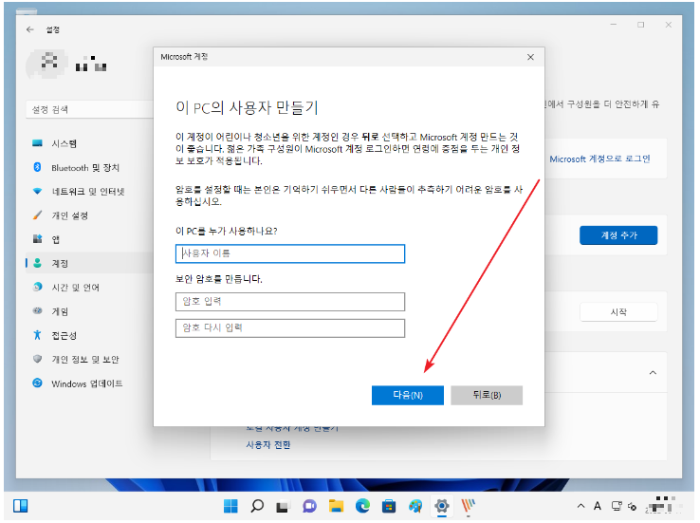Click the 뒤로(B) button
Screen dimensions: 700x523
487,395
